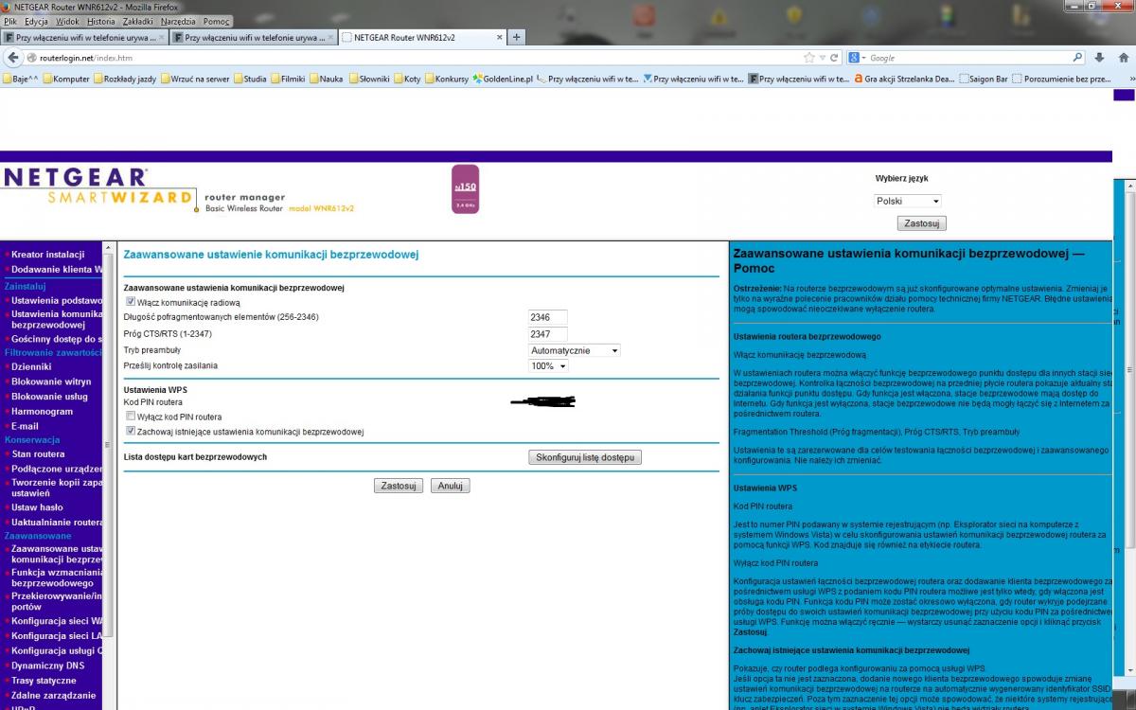Enable Wyłącz kod PIN routera checkbox
The height and width of the screenshot is (710, 1136).
pos(131,417)
